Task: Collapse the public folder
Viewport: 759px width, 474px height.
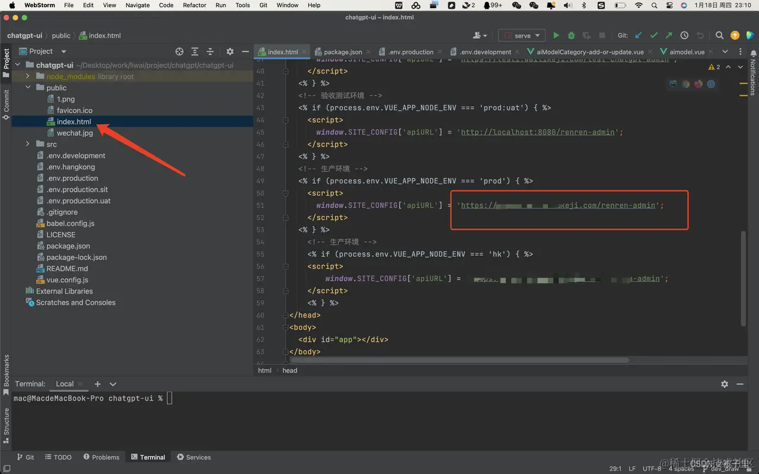Action: click(x=28, y=88)
